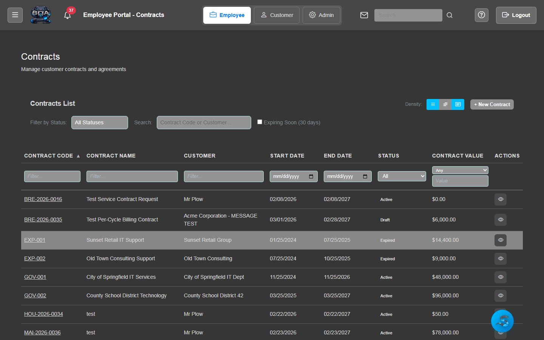Open the EXP-002 contract link
Screen dimensions: 544x340
[35, 259]
